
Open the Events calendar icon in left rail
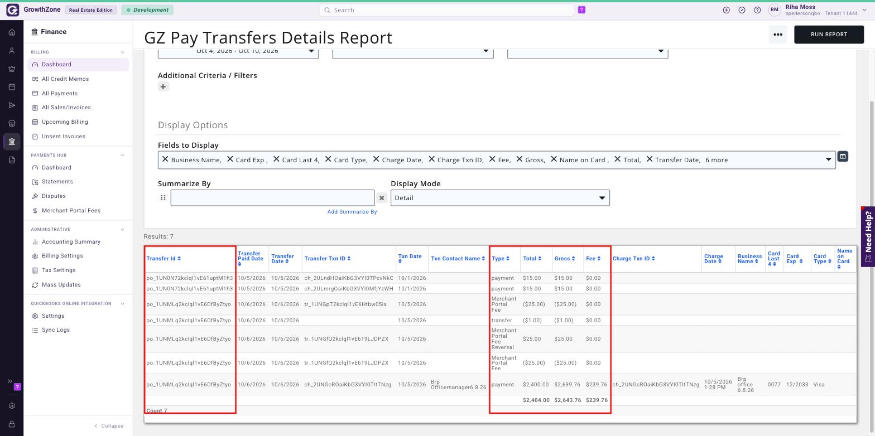[x=12, y=87]
